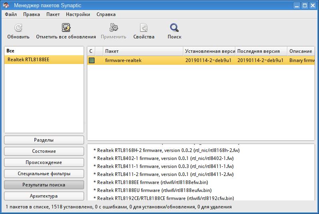This screenshot has height=214, width=319.
Task: Click RTL8188EE firmware description line
Action: (x=150, y=182)
